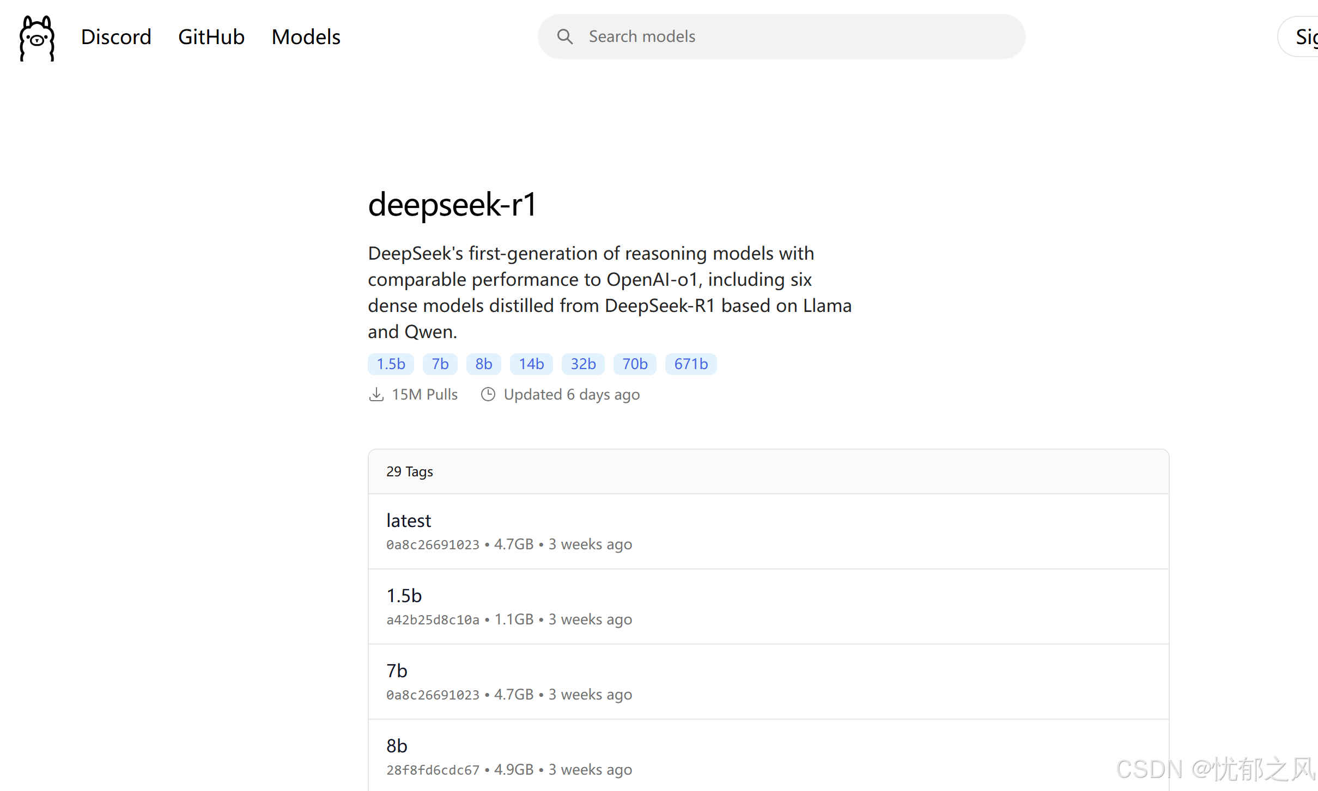
Task: Open the GitHub link
Action: (x=211, y=36)
